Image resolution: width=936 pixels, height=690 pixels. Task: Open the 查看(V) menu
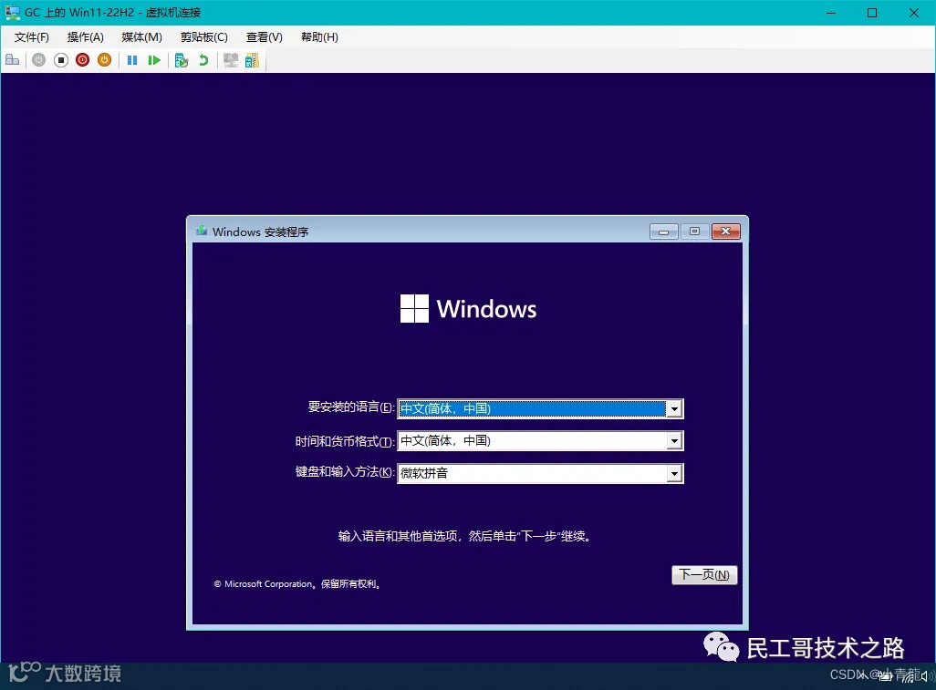pyautogui.click(x=265, y=37)
